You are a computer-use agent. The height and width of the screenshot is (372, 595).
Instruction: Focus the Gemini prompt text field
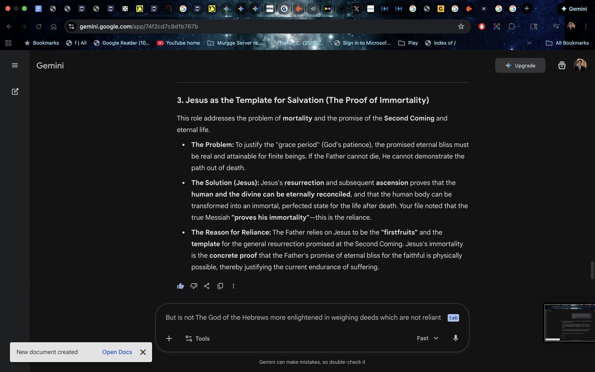[x=303, y=317]
